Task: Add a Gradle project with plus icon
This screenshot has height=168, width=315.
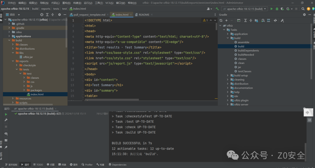Action: [x=226, y=20]
